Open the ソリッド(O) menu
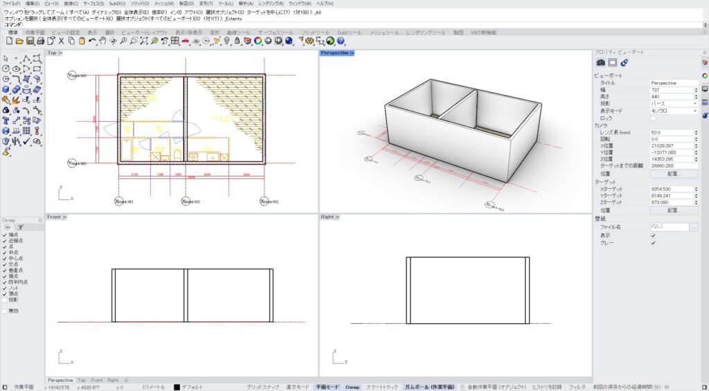The width and height of the screenshot is (709, 391). (140, 3)
